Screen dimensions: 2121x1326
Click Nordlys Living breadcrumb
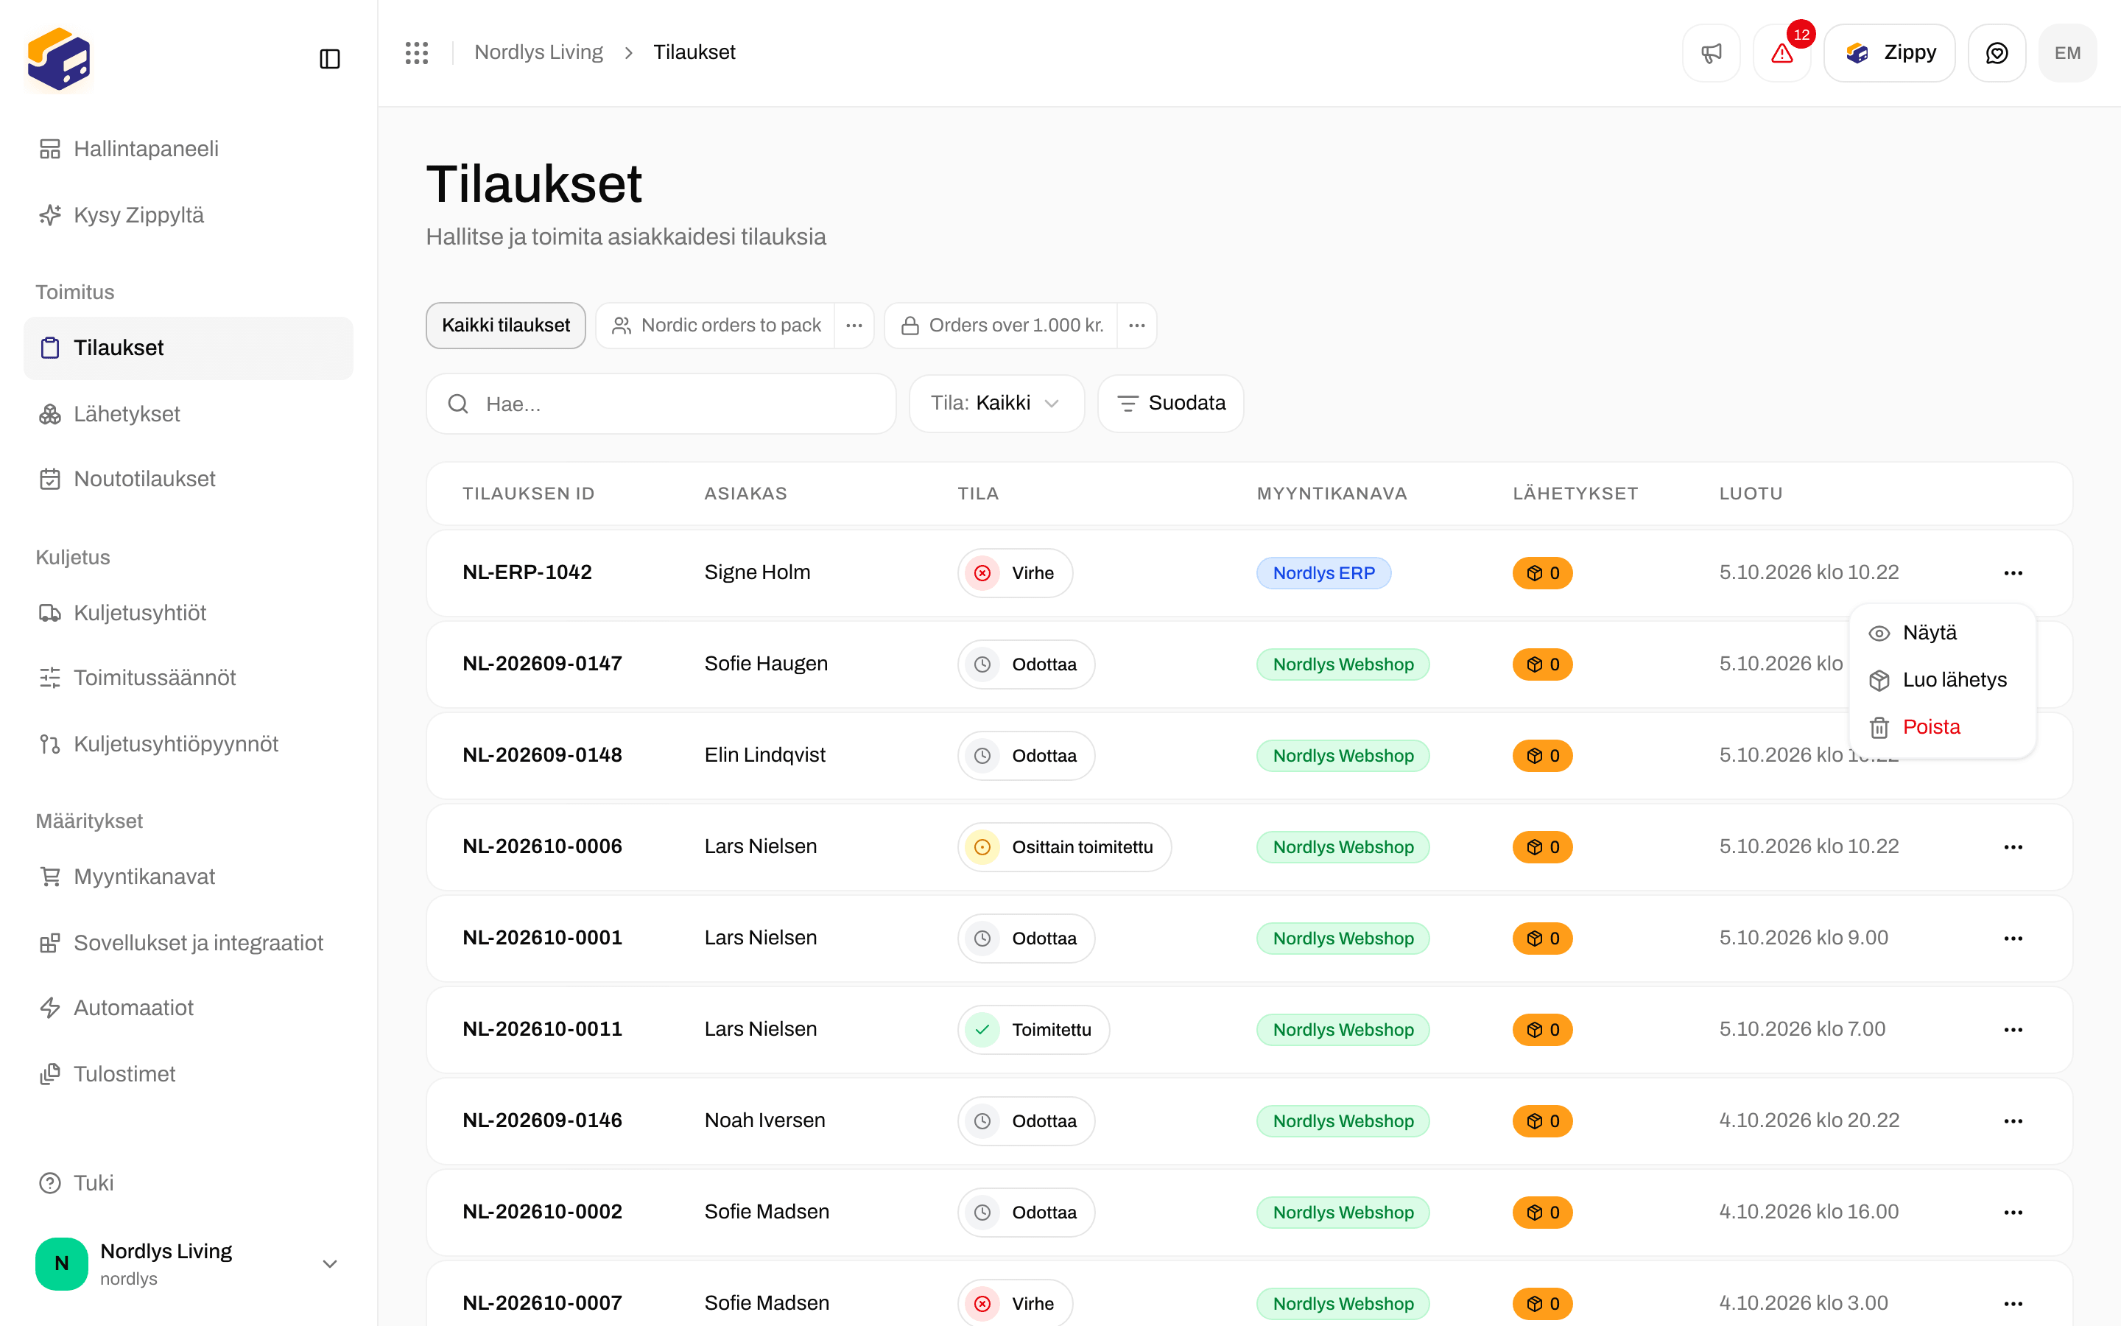point(538,52)
